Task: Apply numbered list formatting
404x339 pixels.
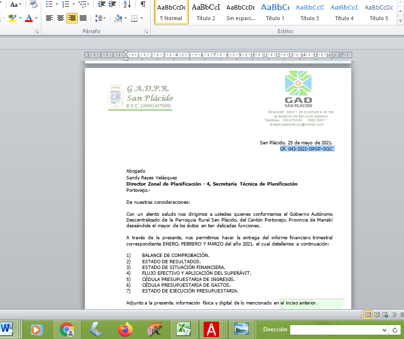Action: click(x=65, y=4)
